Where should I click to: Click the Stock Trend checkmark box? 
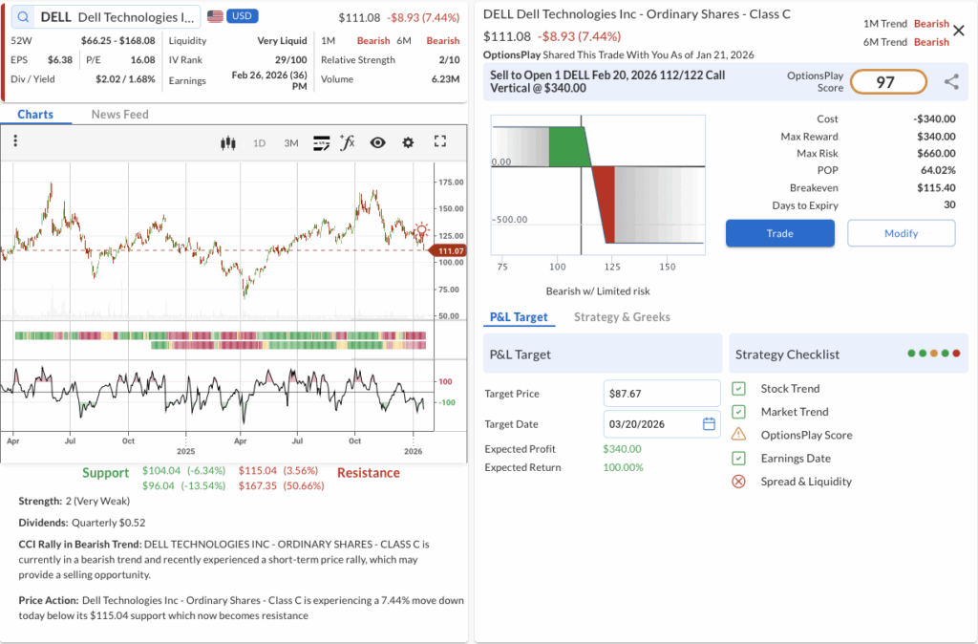[x=738, y=389]
